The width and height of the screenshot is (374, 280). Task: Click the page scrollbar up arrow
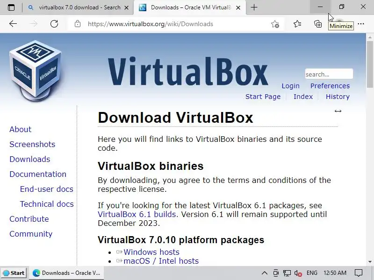point(370,37)
